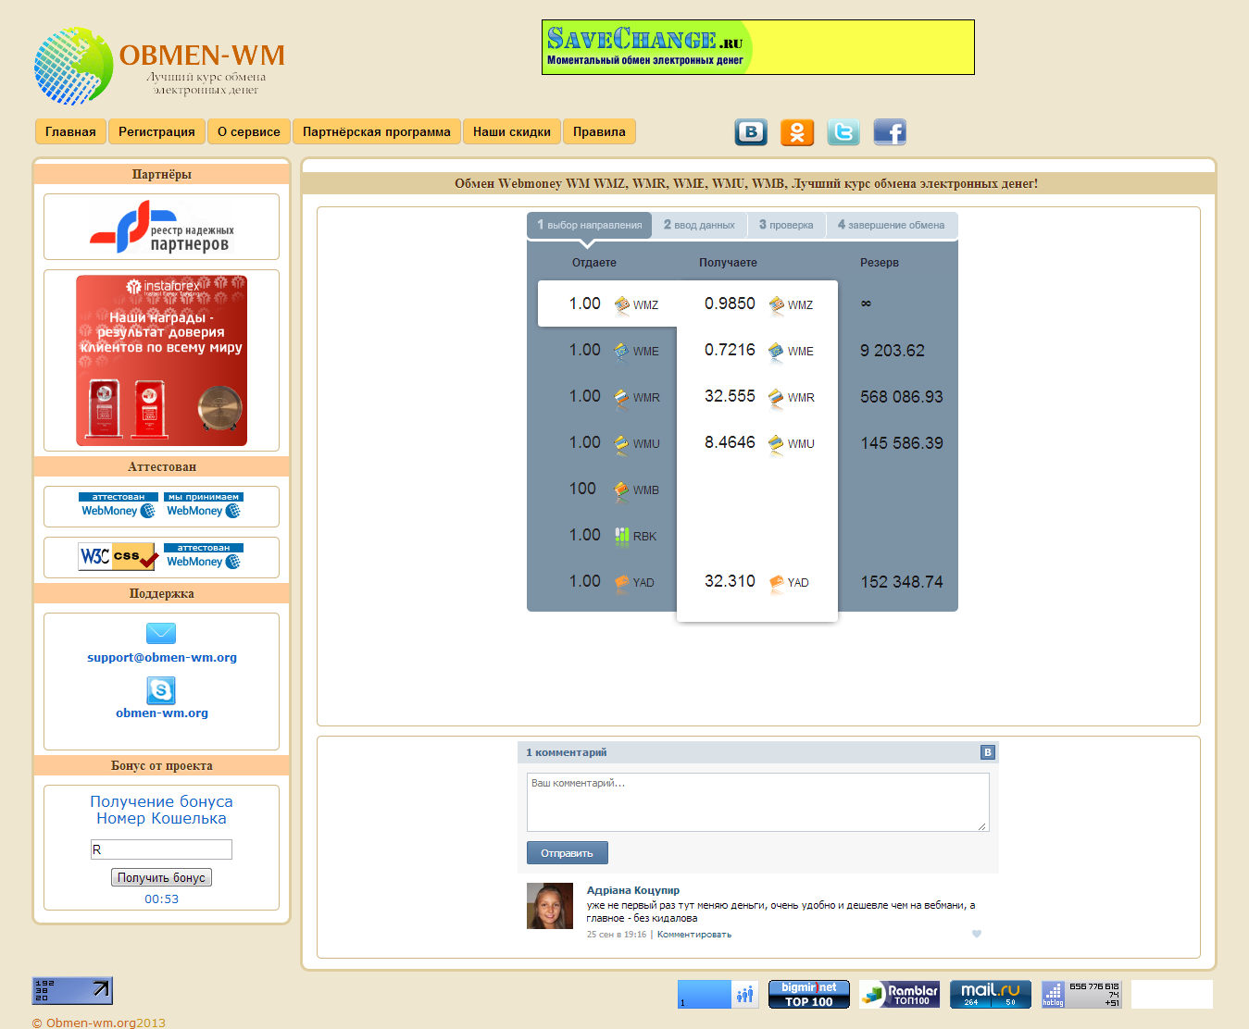Open the VKontakte social icon
1249x1029 pixels.
[x=751, y=132]
